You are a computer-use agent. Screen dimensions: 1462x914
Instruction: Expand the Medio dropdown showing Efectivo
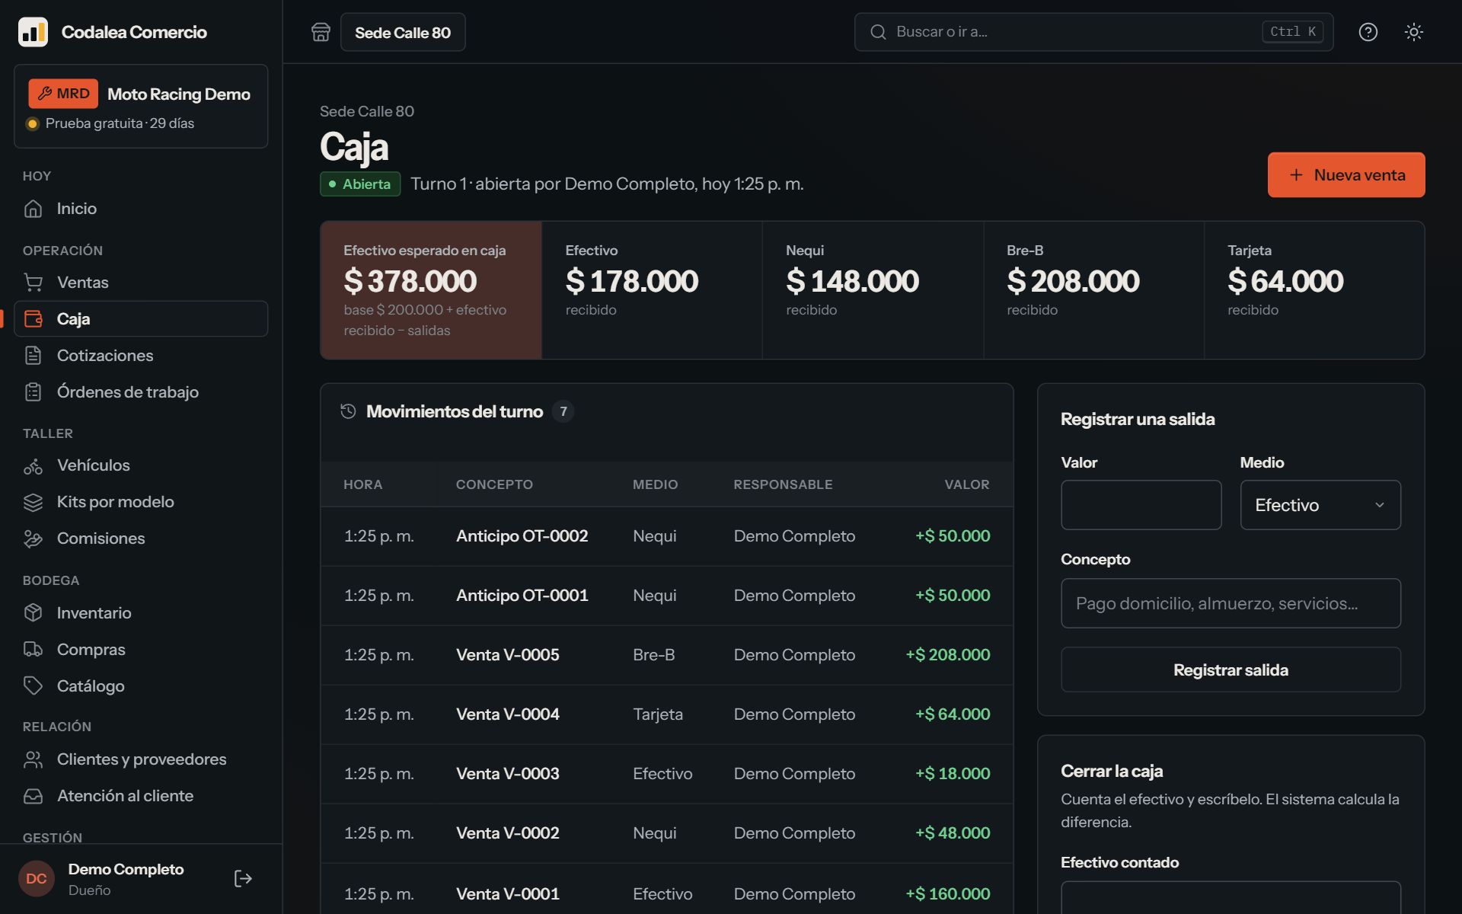coord(1320,505)
